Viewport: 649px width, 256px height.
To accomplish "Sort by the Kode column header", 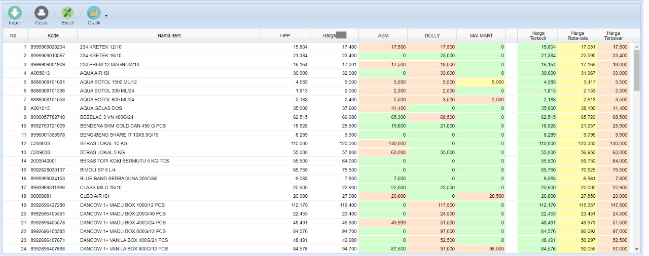I will [x=53, y=35].
